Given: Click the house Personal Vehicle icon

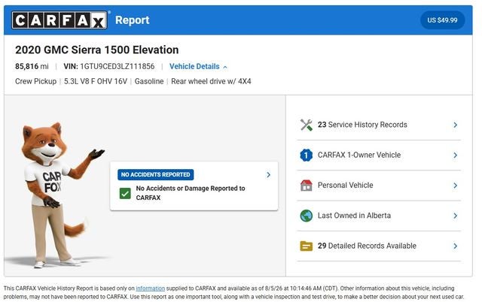Looking at the screenshot, I should [307, 186].
